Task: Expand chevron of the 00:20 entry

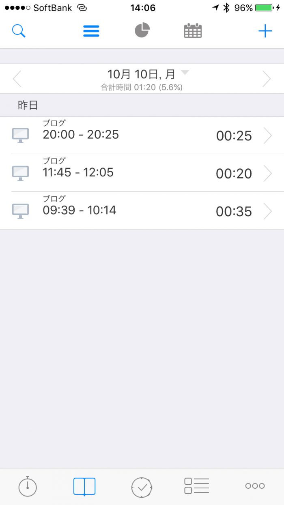Action: tap(268, 174)
